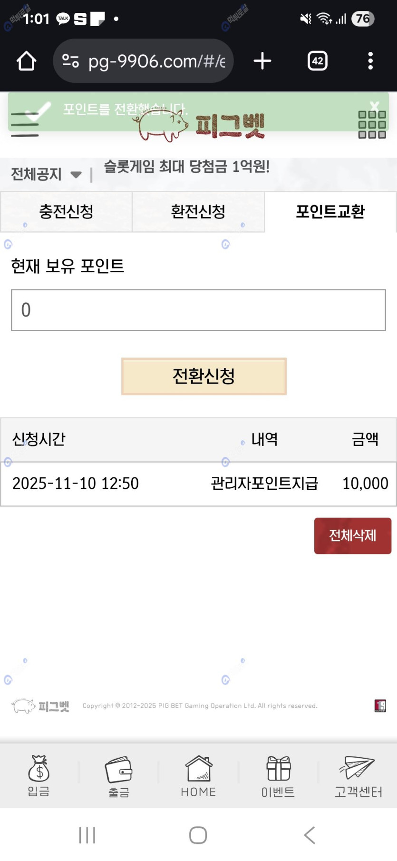Select the 포인트교환 tab

[x=330, y=212]
